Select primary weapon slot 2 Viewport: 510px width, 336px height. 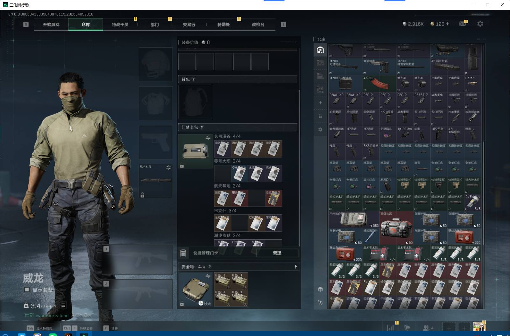tap(138, 294)
